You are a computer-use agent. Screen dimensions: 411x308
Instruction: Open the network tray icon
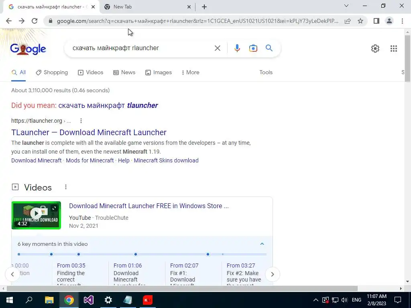click(335, 300)
